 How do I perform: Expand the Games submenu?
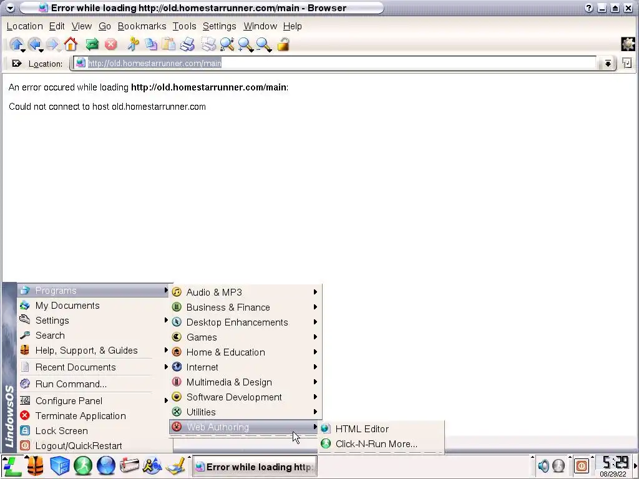coord(245,337)
